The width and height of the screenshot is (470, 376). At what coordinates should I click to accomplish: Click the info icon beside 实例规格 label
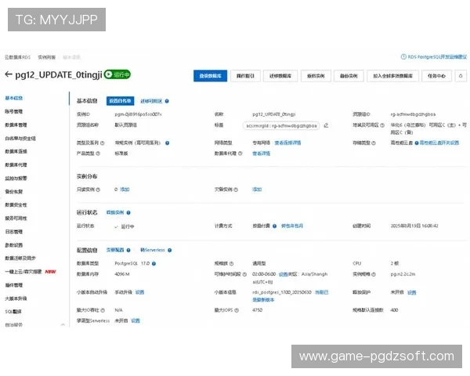tap(374, 274)
